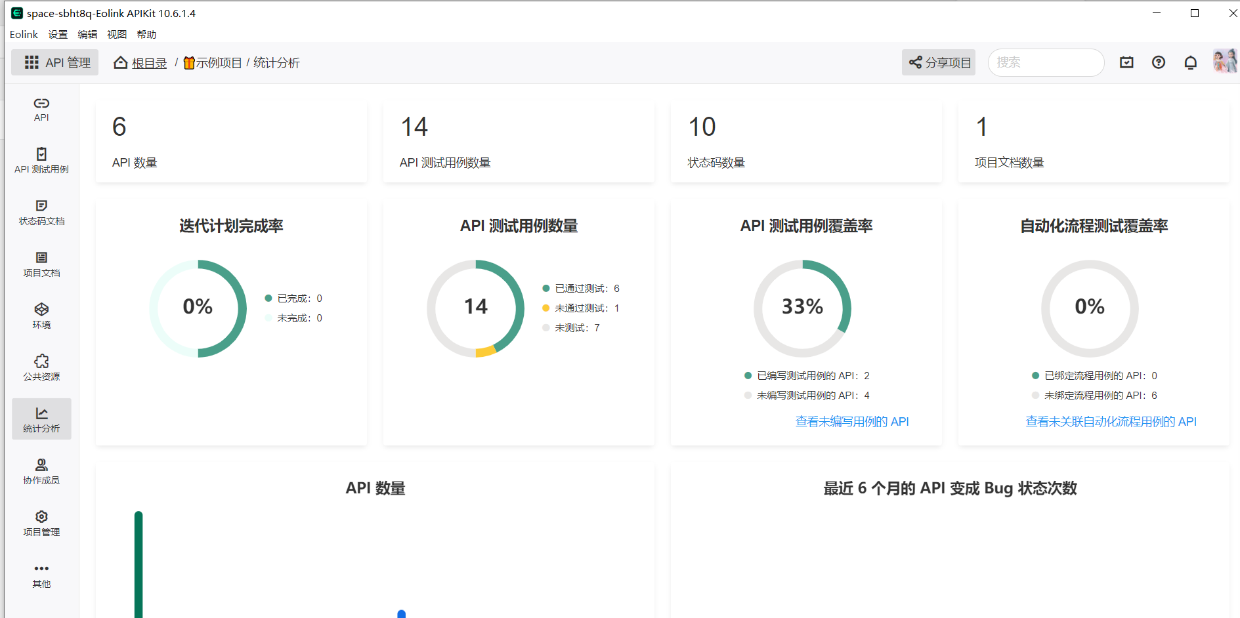Open 协作成员 members page
1240x618 pixels.
tap(41, 472)
